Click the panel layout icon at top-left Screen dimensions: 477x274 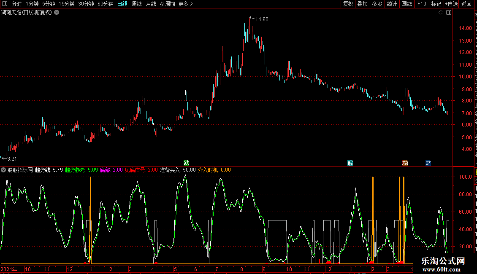(5, 4)
